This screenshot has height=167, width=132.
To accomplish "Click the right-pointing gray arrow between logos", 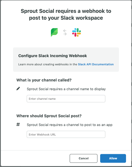I will pos(65,34).
